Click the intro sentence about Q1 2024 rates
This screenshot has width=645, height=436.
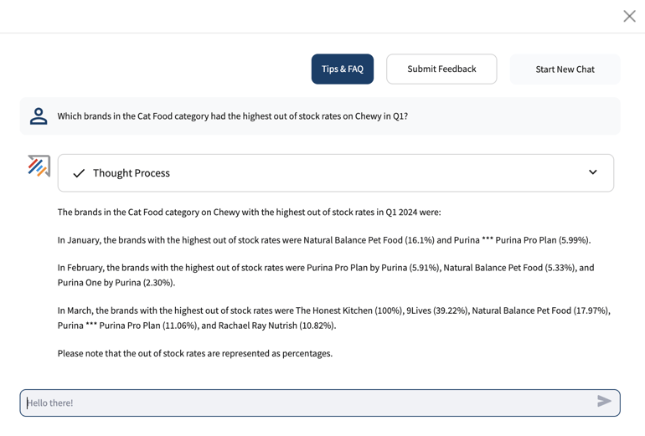click(249, 212)
